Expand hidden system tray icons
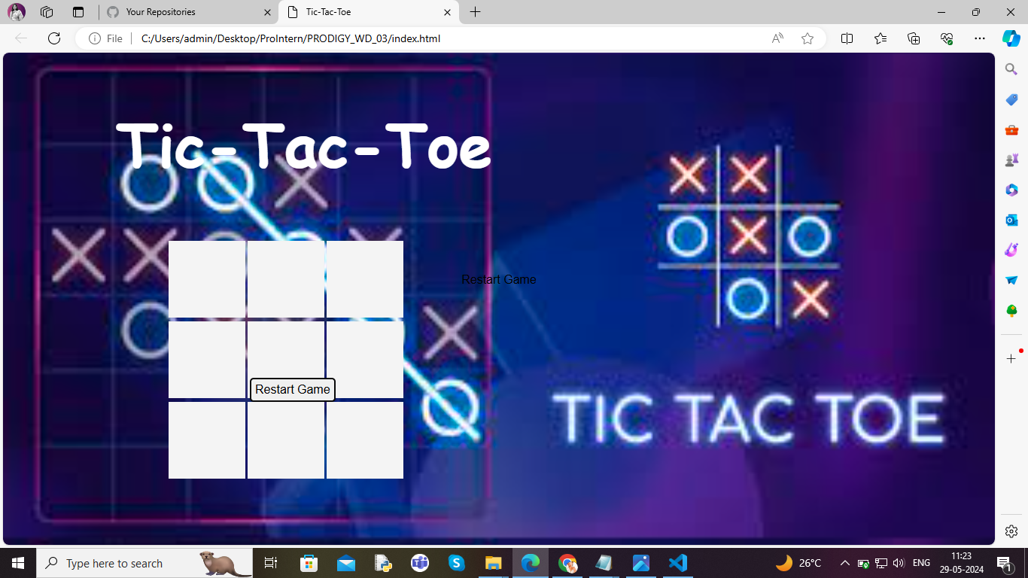 [x=844, y=563]
